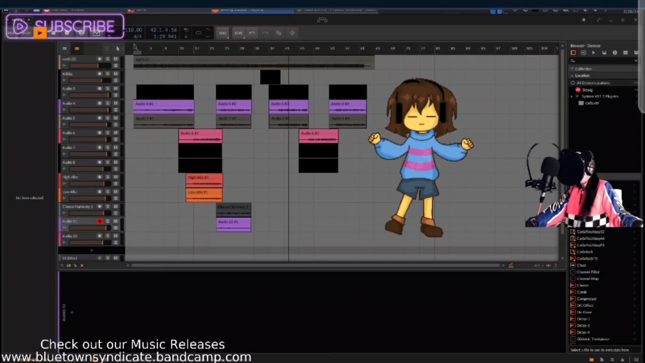Select the Bitwig location

point(587,90)
